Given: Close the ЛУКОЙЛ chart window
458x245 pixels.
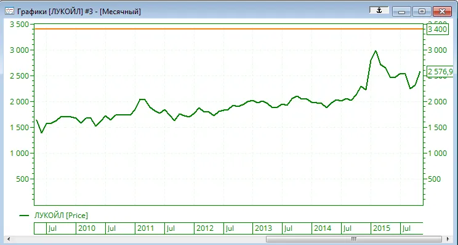Looking at the screenshot, I should (x=442, y=12).
